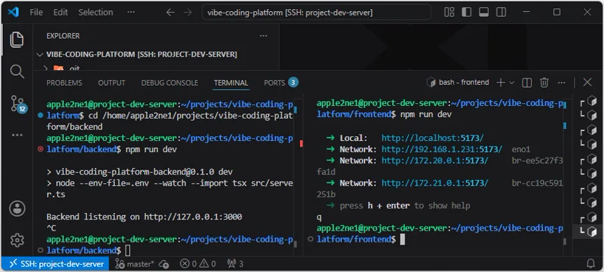
Task: Open the overflow menu ellipsis after Selection
Action: (131, 13)
